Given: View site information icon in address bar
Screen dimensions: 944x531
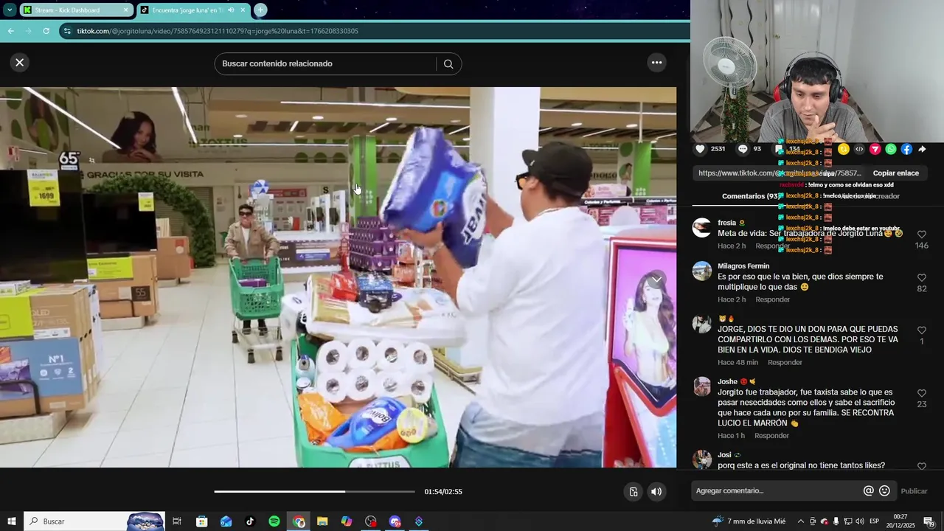Looking at the screenshot, I should tap(68, 31).
